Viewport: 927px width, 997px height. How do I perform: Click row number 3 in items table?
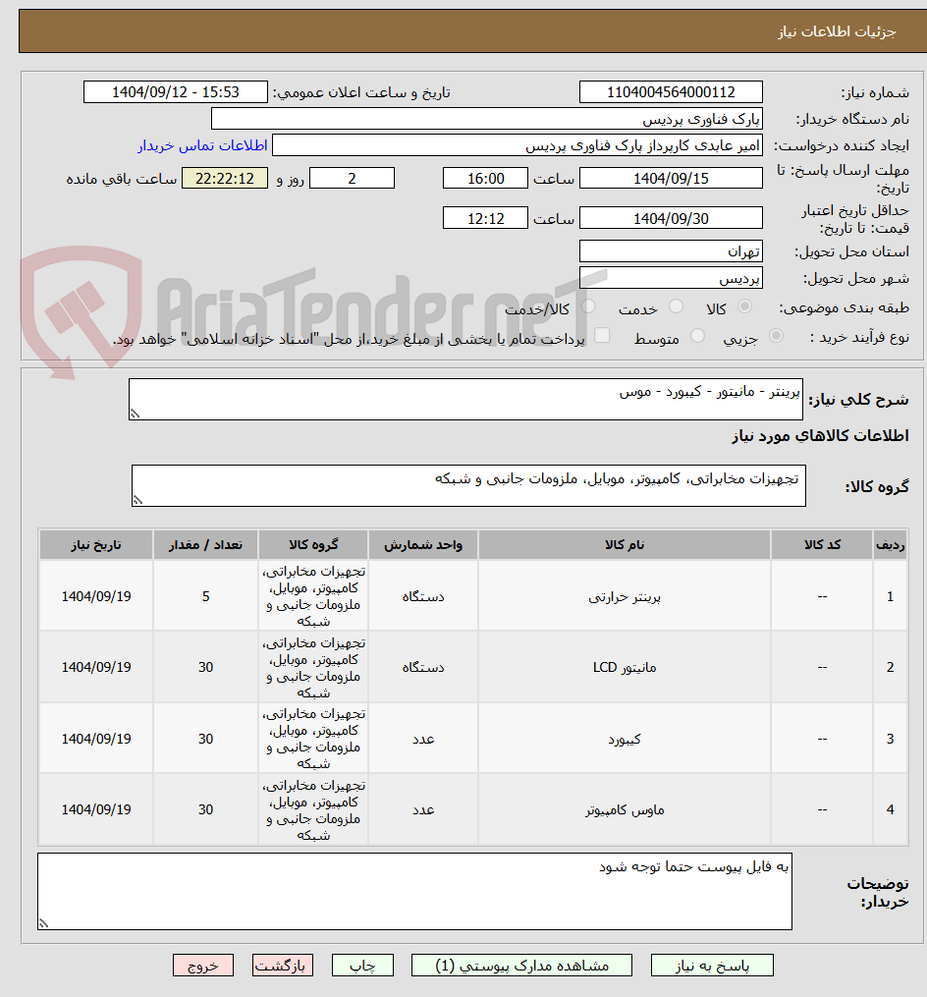890,739
